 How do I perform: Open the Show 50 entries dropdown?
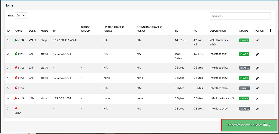click(x=21, y=15)
